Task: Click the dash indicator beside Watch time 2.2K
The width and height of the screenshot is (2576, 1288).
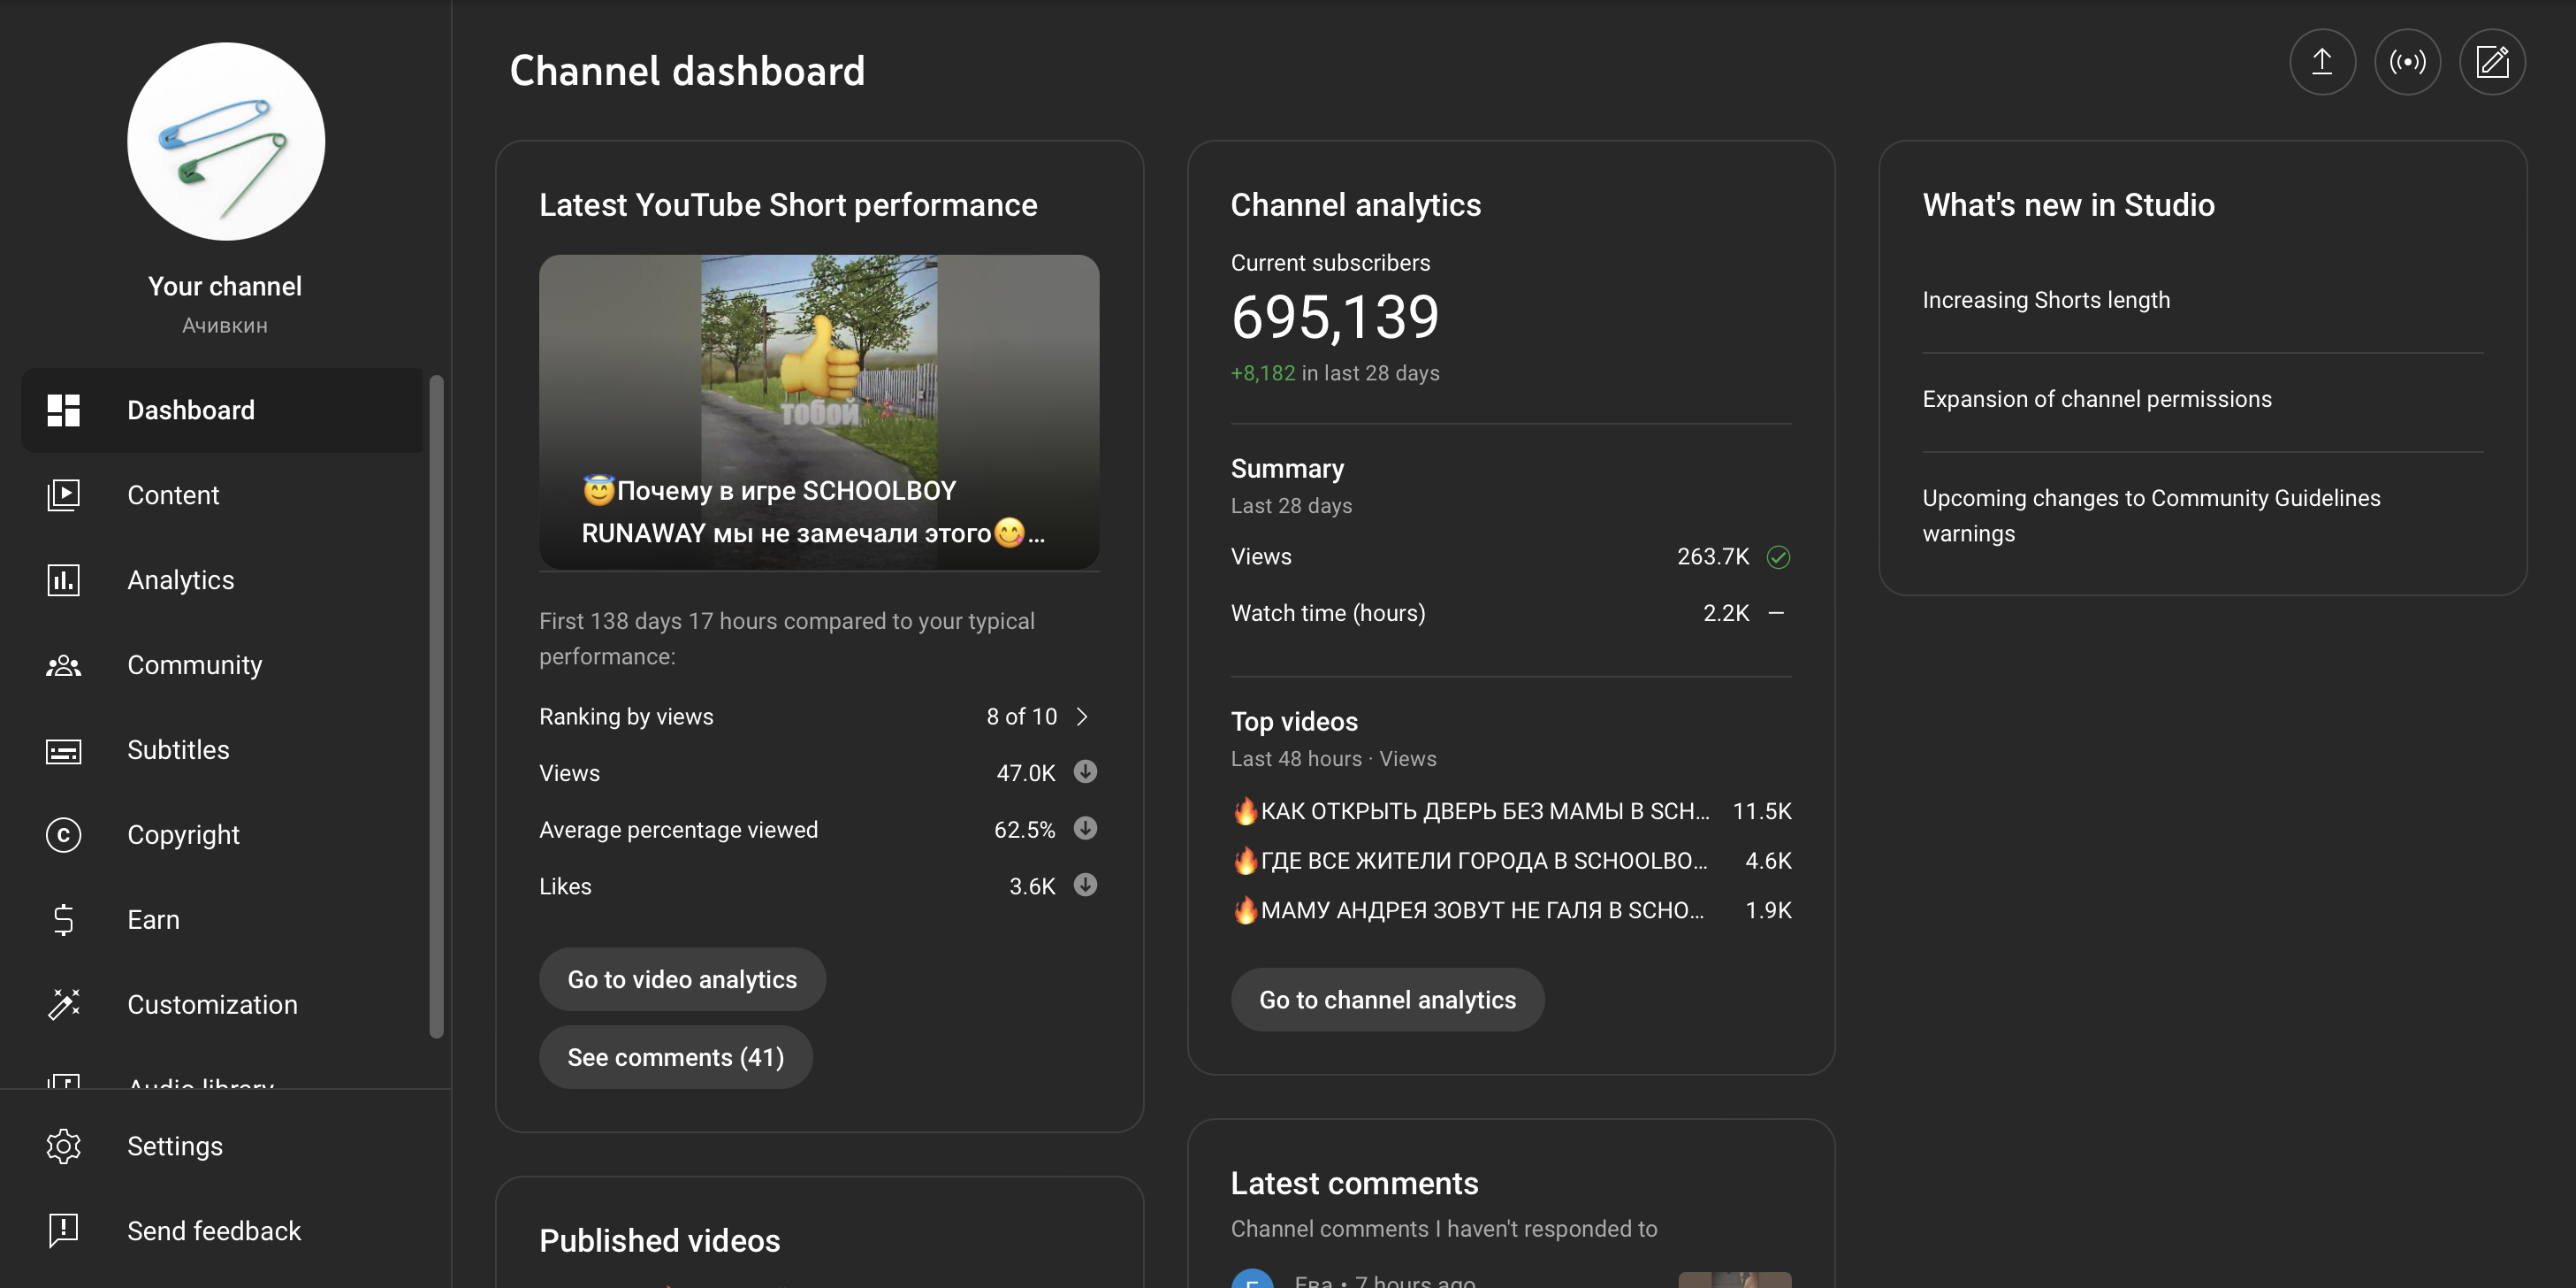Action: (x=1776, y=613)
